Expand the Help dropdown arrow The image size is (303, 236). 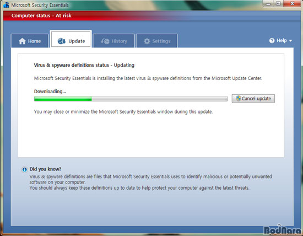pyautogui.click(x=290, y=41)
